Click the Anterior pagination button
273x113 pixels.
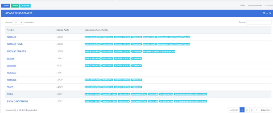click(234, 110)
